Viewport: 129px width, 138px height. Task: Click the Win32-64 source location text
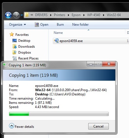71,90
